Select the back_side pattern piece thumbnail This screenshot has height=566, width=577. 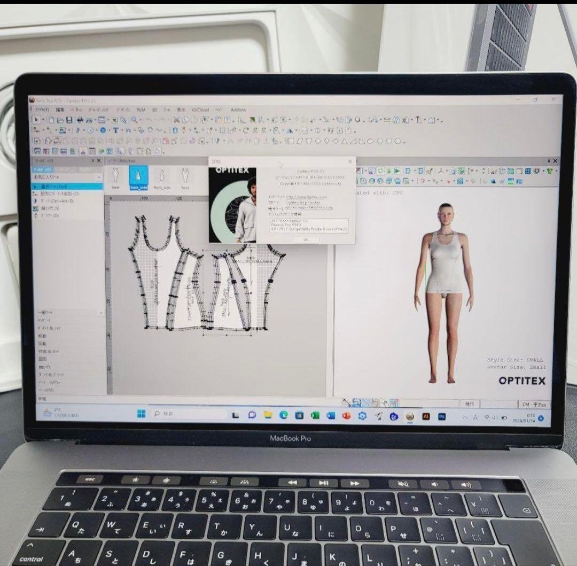pos(138,177)
